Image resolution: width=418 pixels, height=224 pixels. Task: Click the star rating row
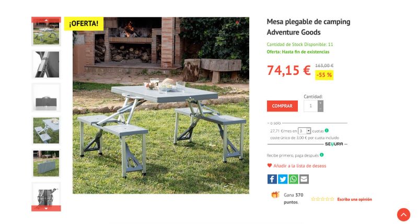[x=322, y=199]
